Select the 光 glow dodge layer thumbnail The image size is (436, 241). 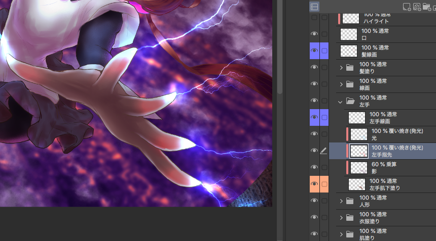(x=359, y=134)
